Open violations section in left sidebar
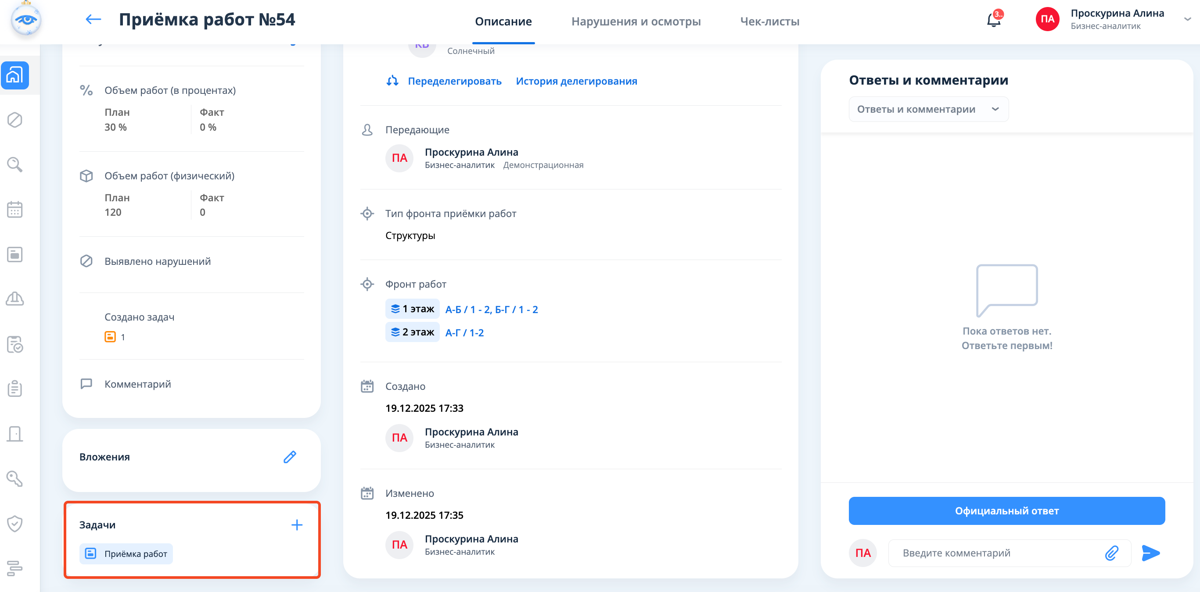 tap(15, 120)
